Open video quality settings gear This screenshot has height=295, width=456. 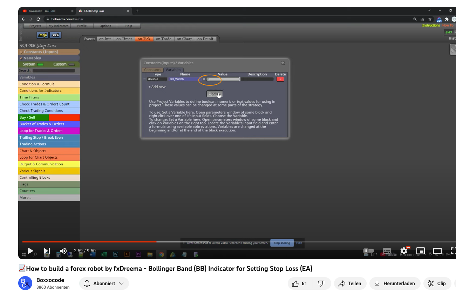click(x=404, y=251)
